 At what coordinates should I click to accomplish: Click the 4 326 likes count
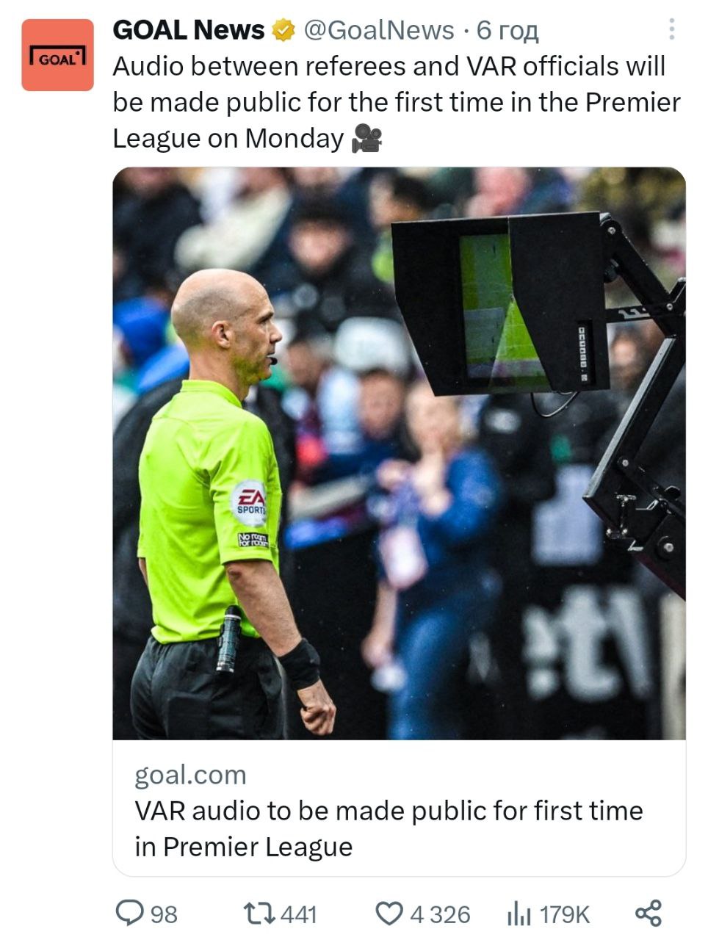click(440, 914)
